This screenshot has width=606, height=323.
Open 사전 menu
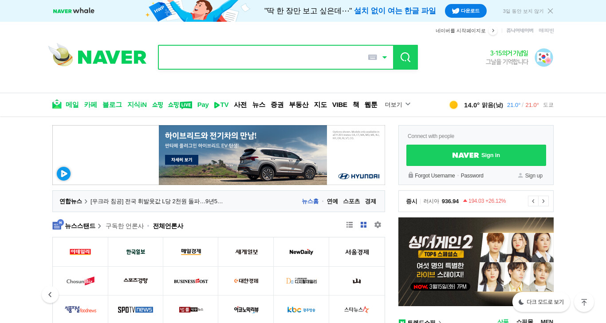pyautogui.click(x=240, y=105)
